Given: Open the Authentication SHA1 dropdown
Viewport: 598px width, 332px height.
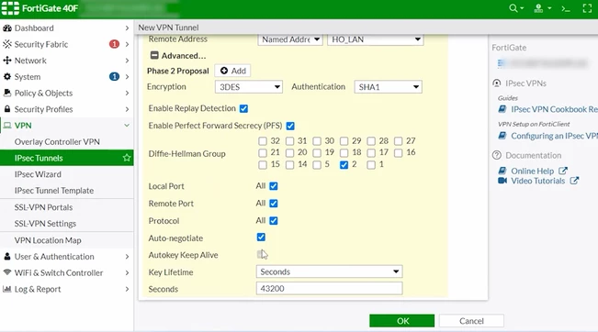Looking at the screenshot, I should [x=388, y=87].
